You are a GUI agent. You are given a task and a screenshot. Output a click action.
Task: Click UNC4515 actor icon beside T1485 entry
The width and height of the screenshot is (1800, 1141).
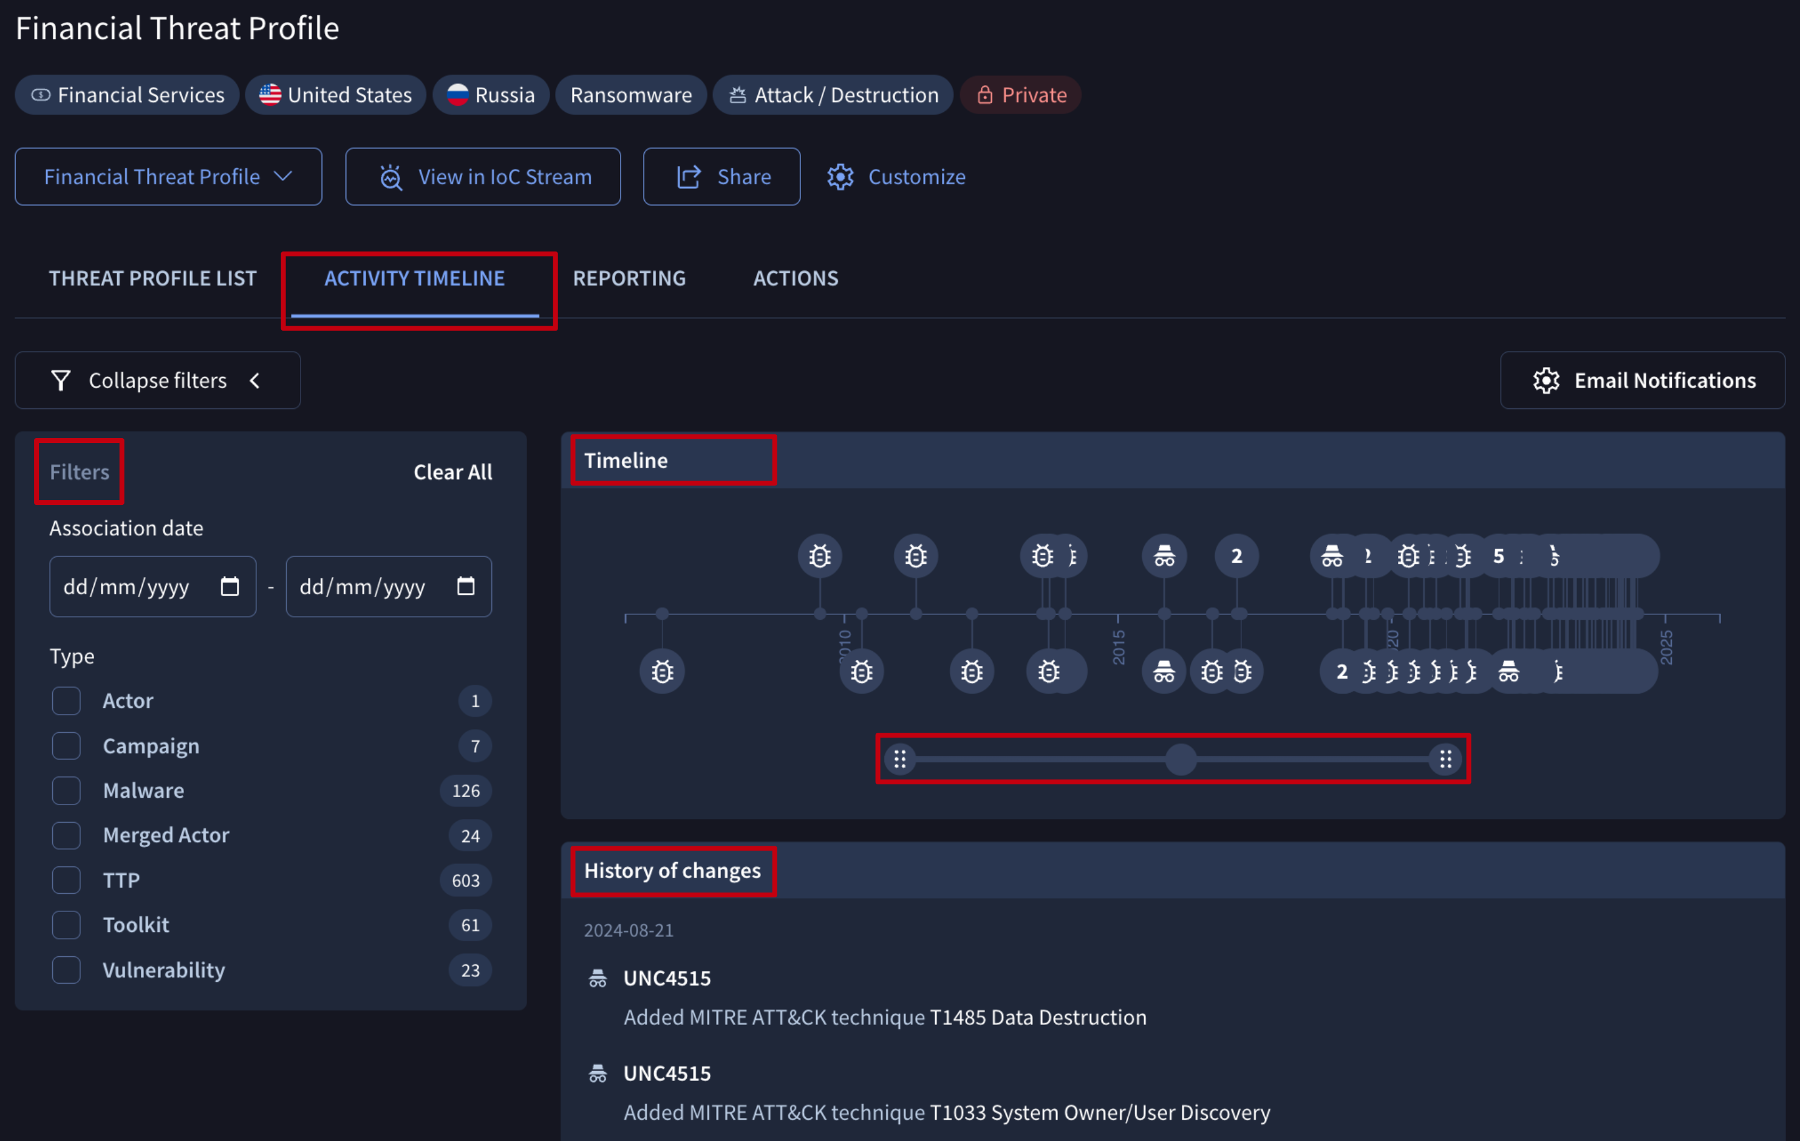point(597,978)
